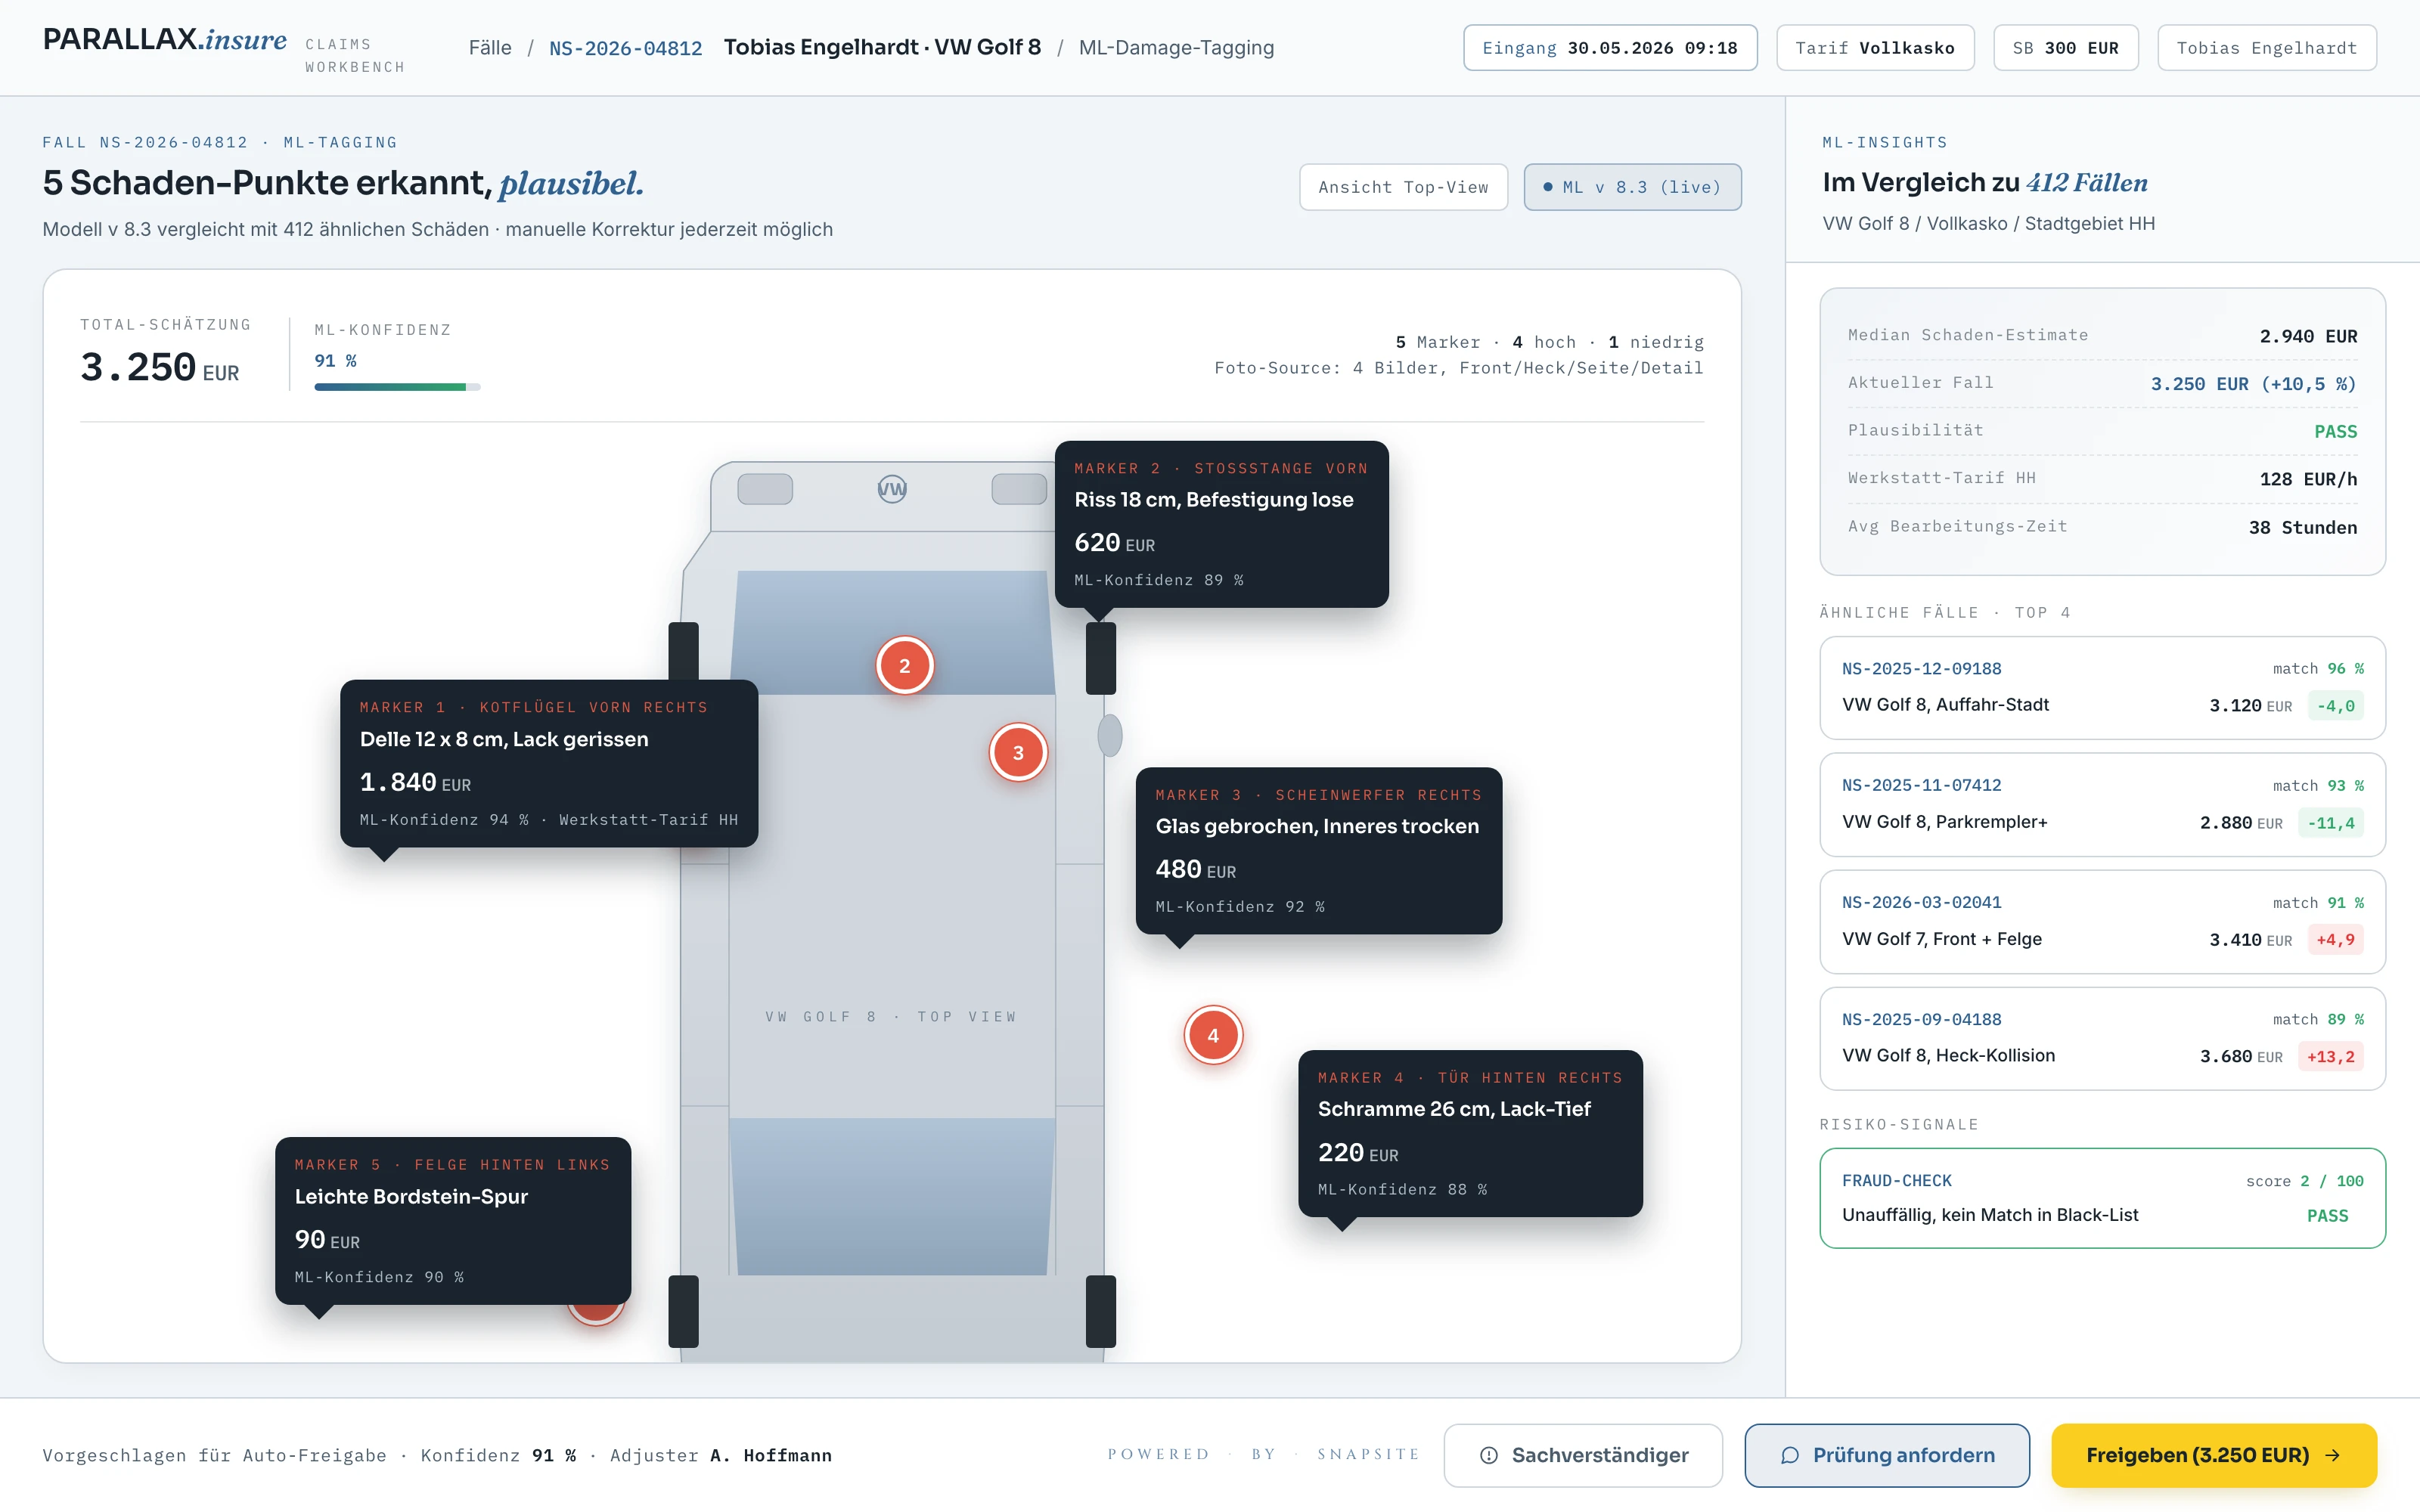Click the match 96 % label
Screen dimensions: 2420x1512
2318,669
